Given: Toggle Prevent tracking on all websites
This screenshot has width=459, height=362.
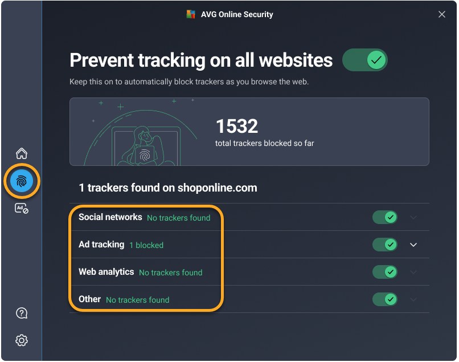Looking at the screenshot, I should pos(364,60).
